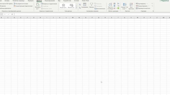Click the formula bar confirm checkmark
Image resolution: width=170 pixels, height=95 pixels.
click(x=8, y=14)
